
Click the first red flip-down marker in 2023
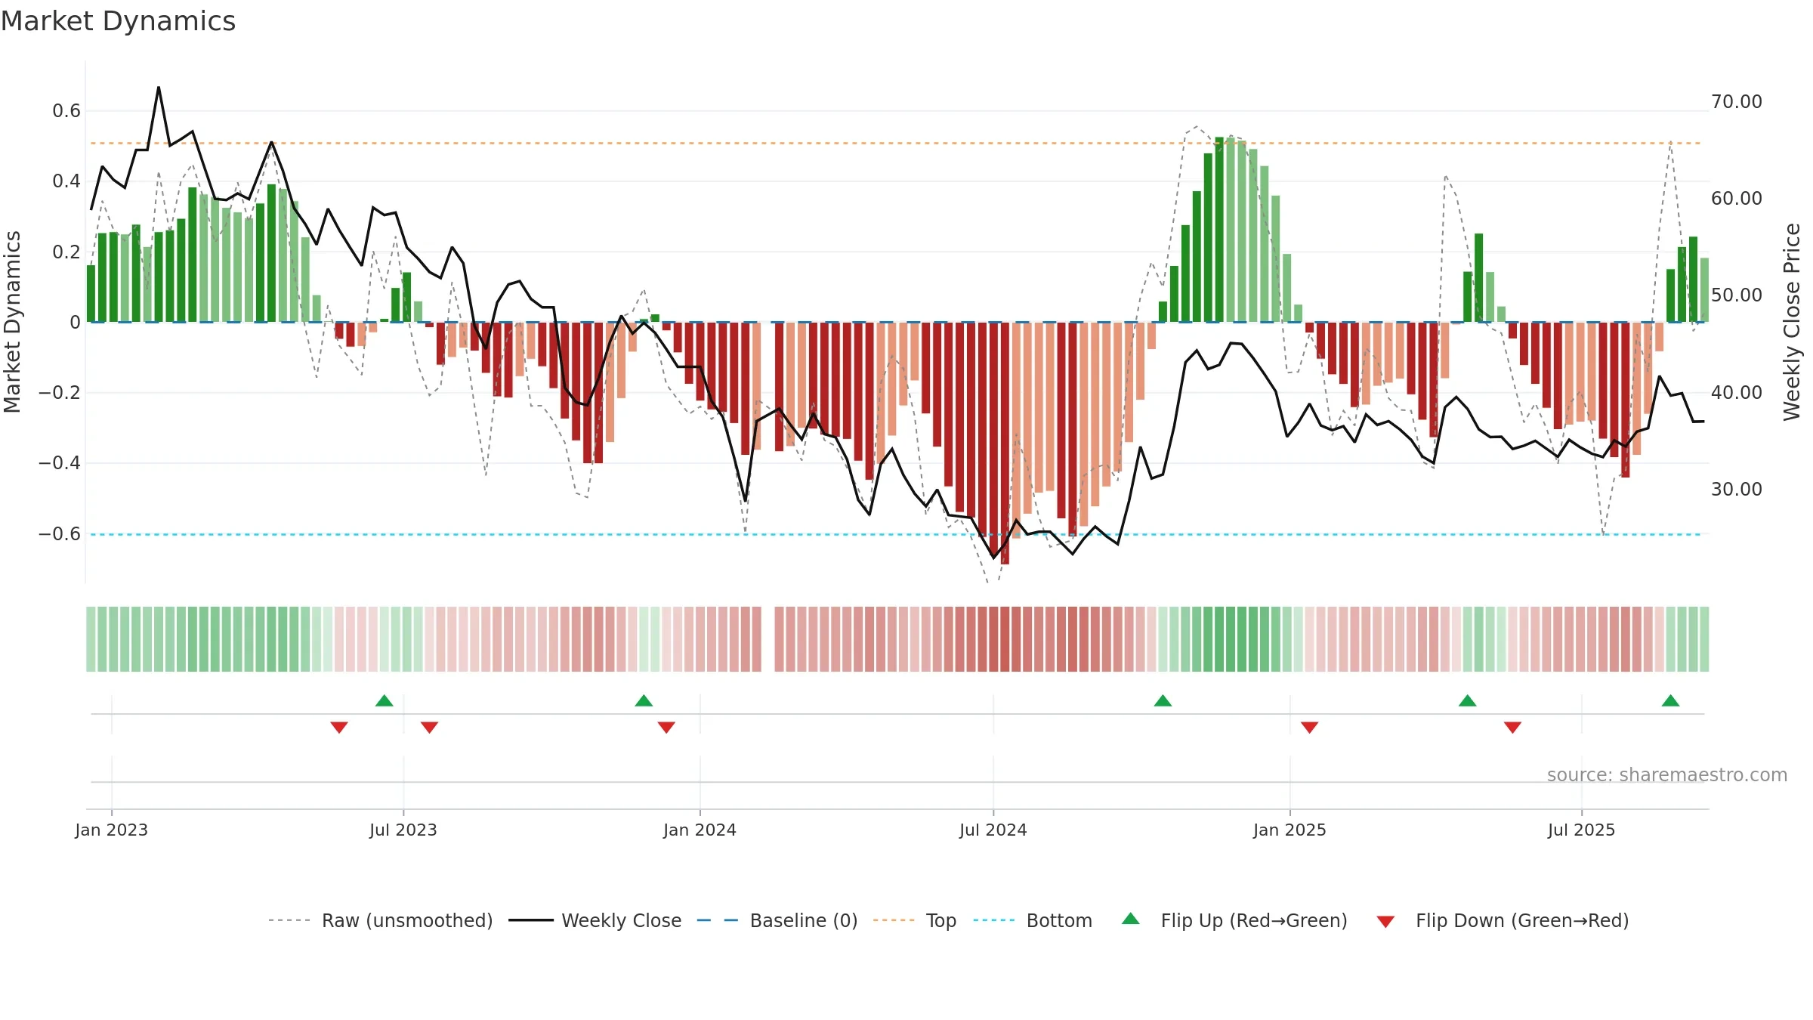339,727
